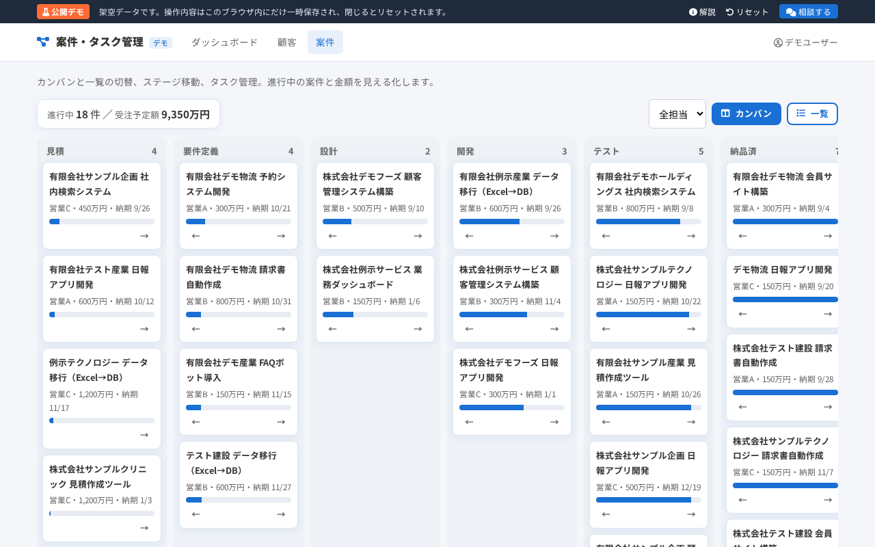Move 株式会社デモフーズ 日報アプリ開発 card forward

point(554,422)
